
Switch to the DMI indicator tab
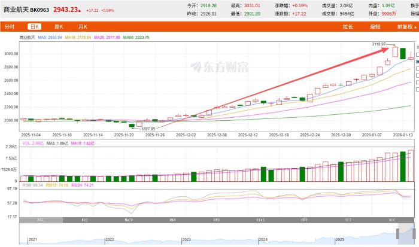[217, 220]
